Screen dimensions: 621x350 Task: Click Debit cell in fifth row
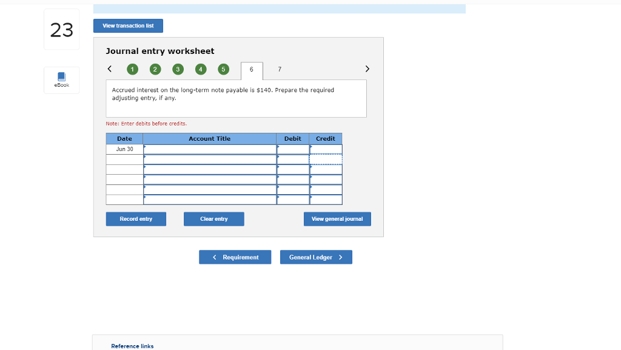point(293,190)
